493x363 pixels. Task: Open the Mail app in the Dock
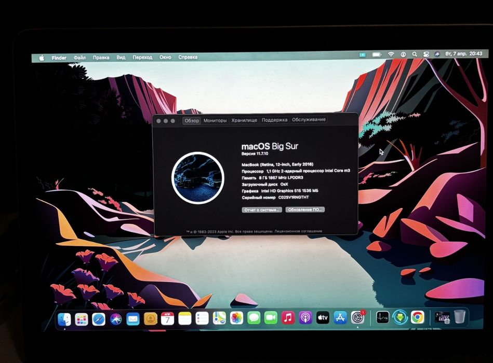tap(132, 319)
